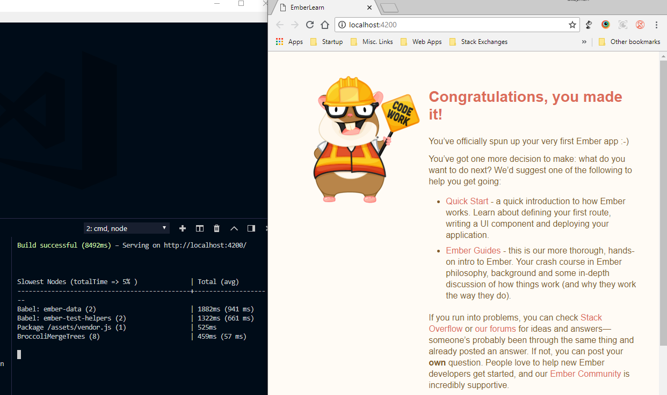Click 'Babel: ember-data (2)' terminal row
Screen dimensions: 667x395
click(56, 309)
